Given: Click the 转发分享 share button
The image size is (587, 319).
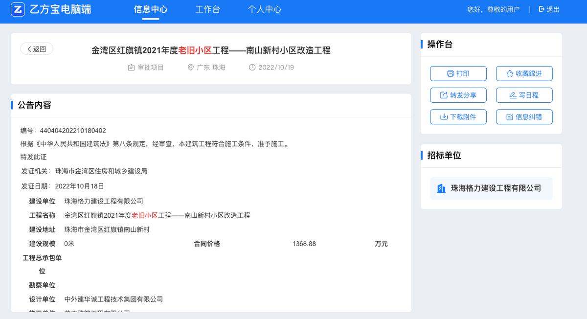Looking at the screenshot, I should coord(458,95).
